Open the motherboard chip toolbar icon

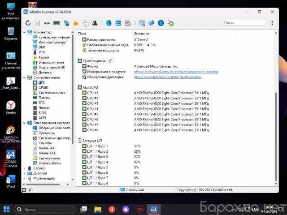tap(47, 23)
